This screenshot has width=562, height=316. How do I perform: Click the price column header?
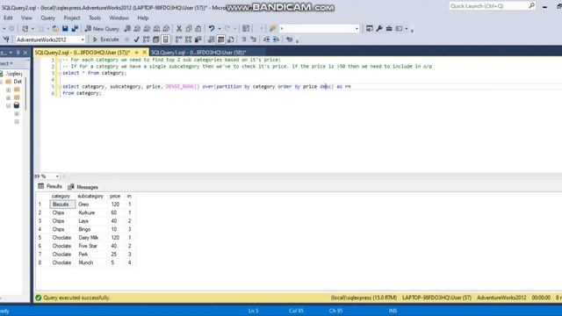[x=115, y=197]
